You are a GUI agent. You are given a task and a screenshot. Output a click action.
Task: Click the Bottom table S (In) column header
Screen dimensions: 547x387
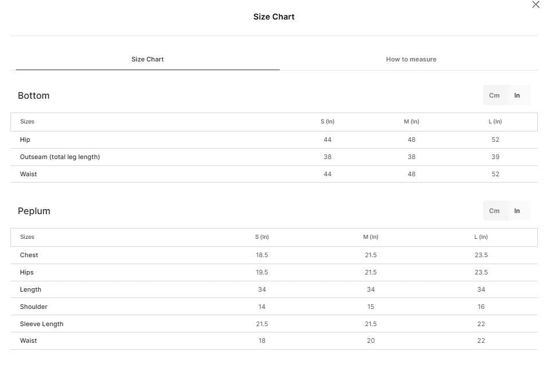[x=327, y=122]
